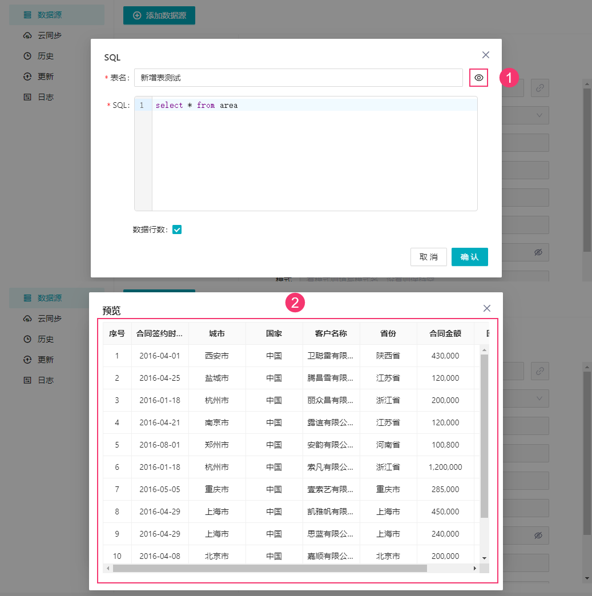Viewport: 592px width, 596px height.
Task: Click the 合同签约时... column header
Action: pyautogui.click(x=160, y=333)
